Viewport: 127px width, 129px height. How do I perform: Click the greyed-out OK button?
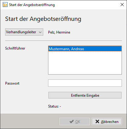pos(75,121)
